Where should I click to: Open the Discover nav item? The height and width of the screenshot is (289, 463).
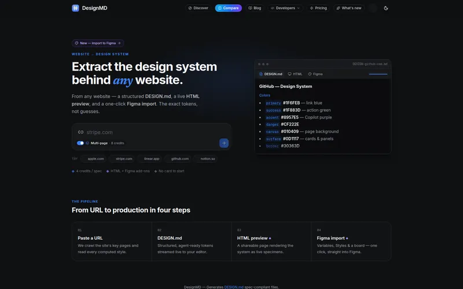(x=199, y=8)
